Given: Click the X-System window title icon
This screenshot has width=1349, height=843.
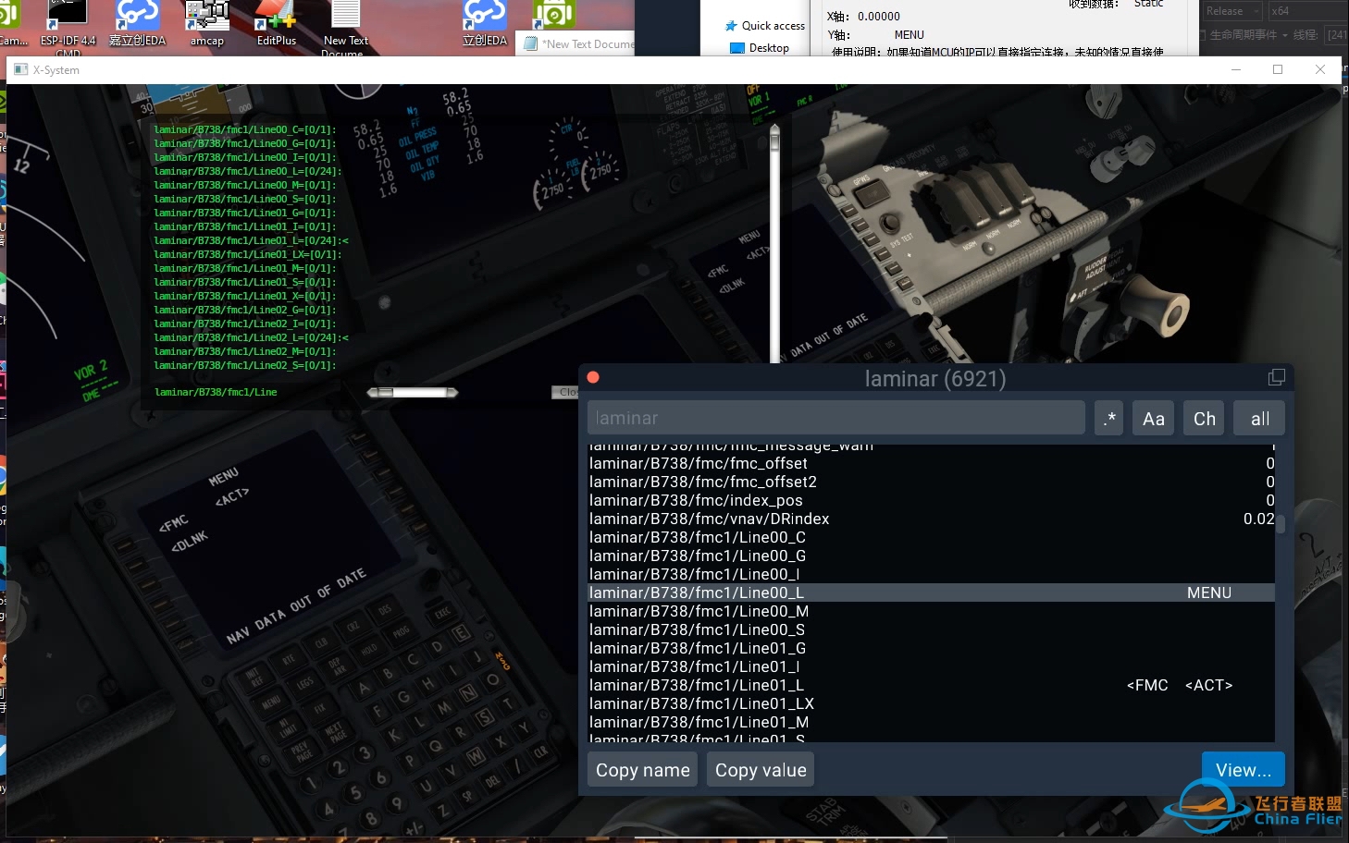Looking at the screenshot, I should click(x=21, y=69).
